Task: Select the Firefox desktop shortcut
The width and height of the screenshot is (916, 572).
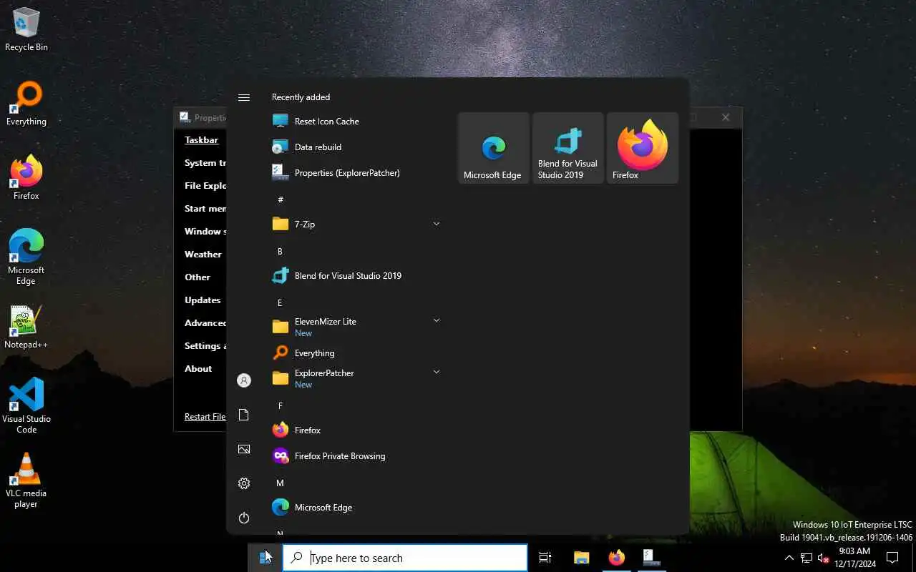Action: tap(26, 178)
